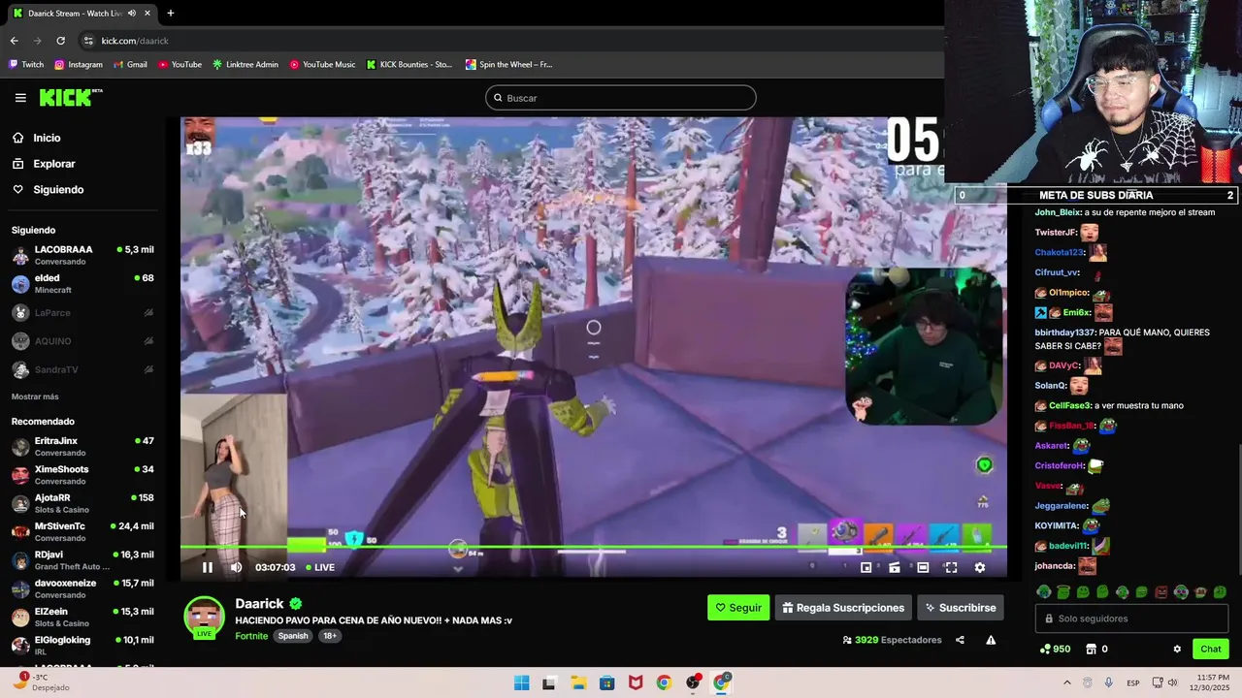Open SandraTV offline channel
Screen dimensions: 1242x698
(82, 369)
